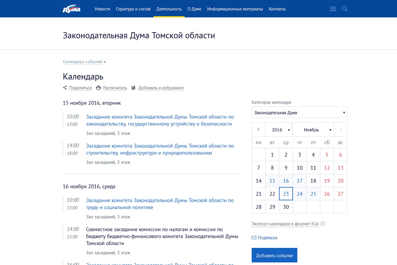Select calendar day 9
397x265 pixels.
tap(286, 168)
